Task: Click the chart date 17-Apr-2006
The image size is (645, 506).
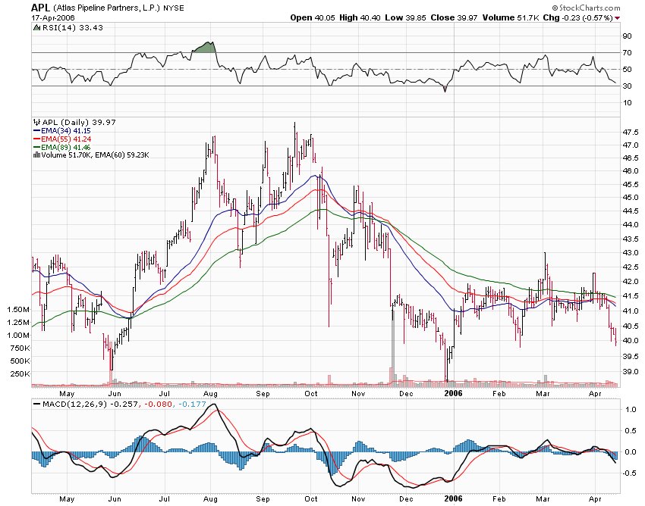Action: [52, 17]
